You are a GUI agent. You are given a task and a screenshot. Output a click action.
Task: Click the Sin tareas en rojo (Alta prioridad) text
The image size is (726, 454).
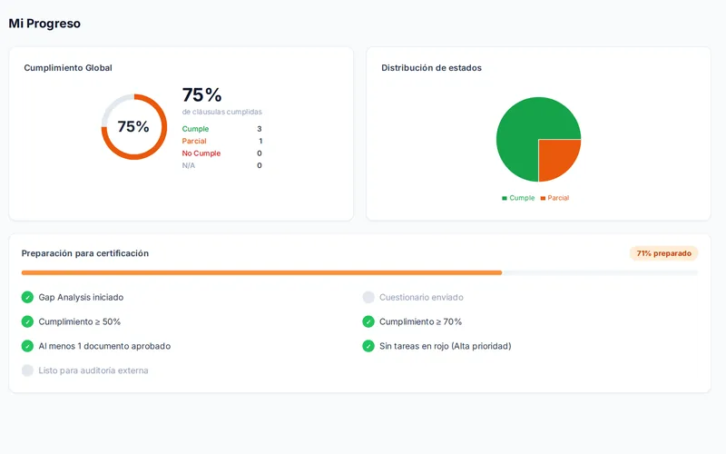[446, 346]
